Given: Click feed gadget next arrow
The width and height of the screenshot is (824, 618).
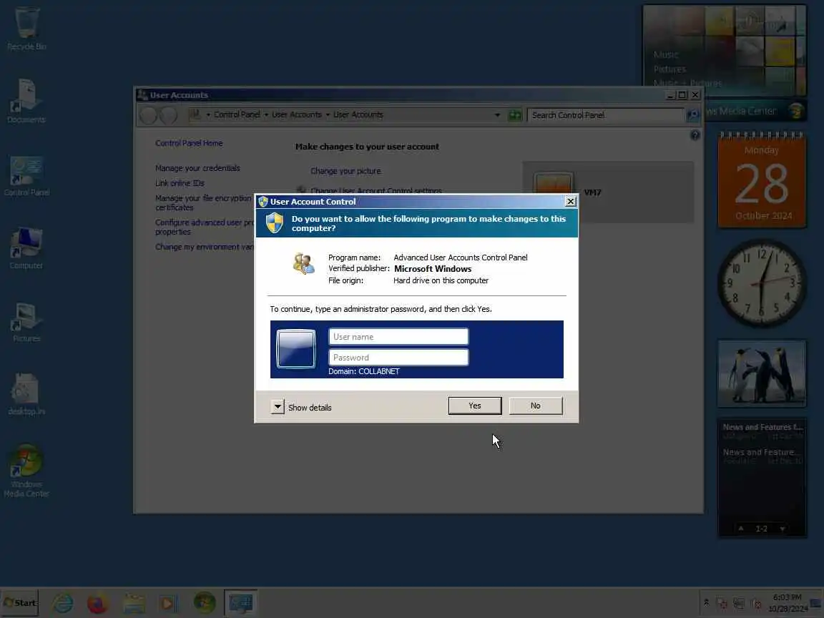Looking at the screenshot, I should [782, 529].
